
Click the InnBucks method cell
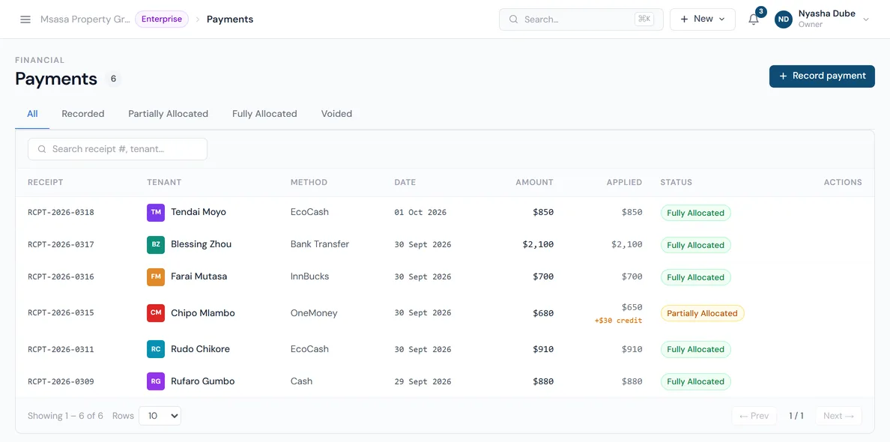(310, 277)
